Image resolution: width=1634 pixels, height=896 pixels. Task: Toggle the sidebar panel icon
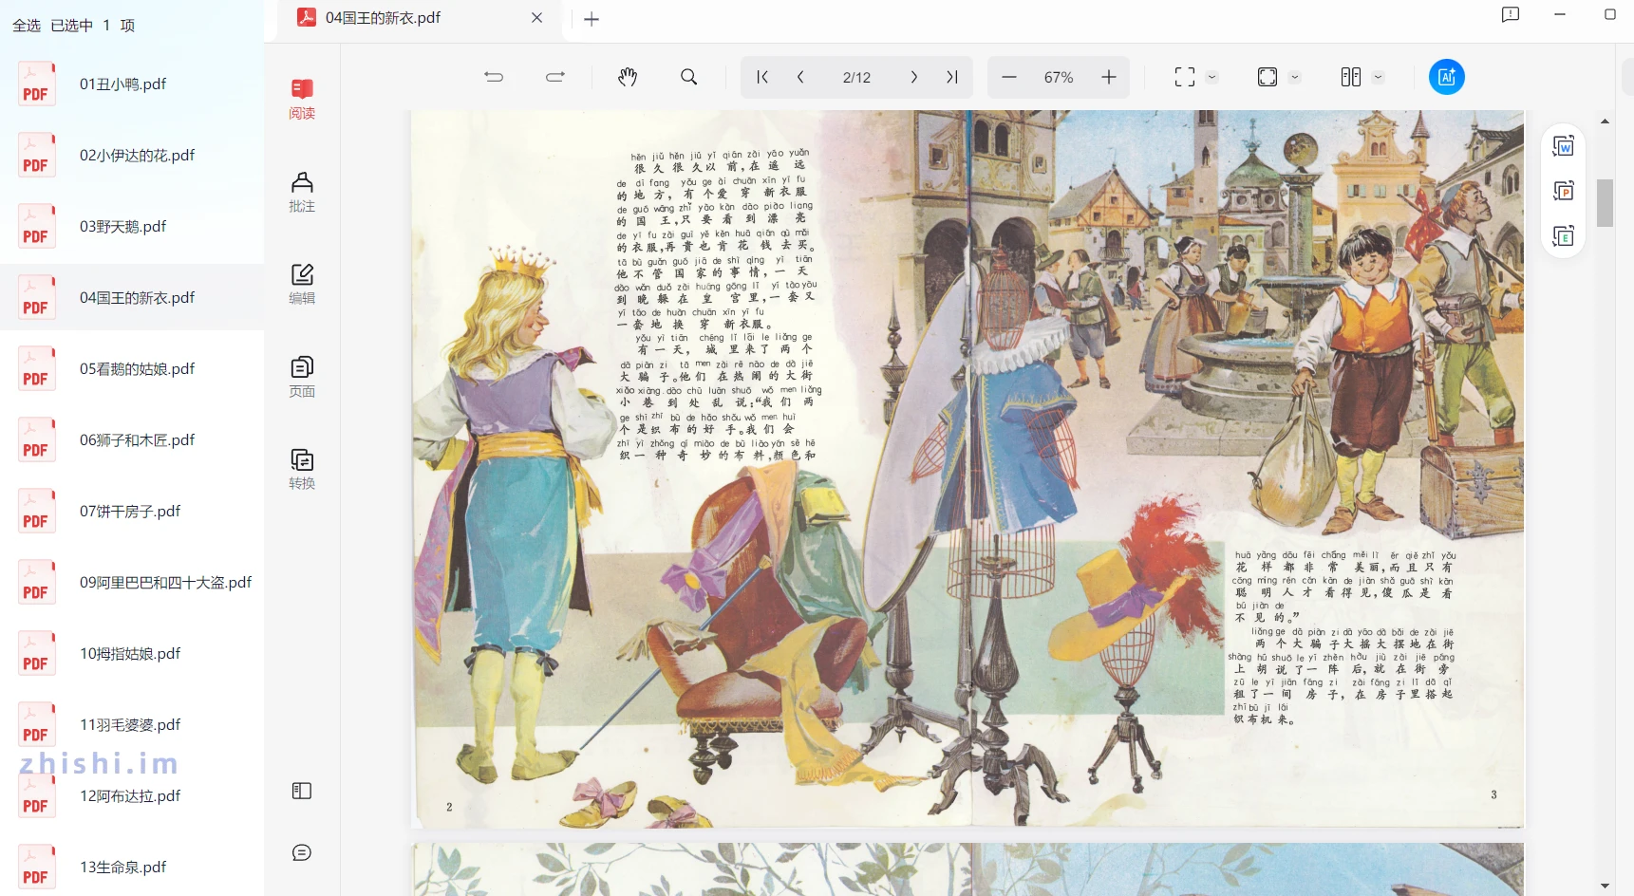pos(302,791)
